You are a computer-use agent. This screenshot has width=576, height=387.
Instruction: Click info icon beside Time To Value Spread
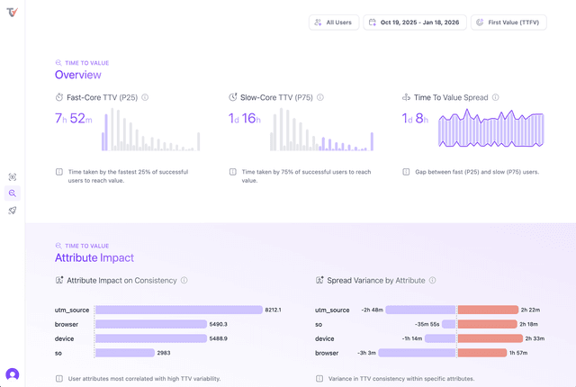point(496,97)
